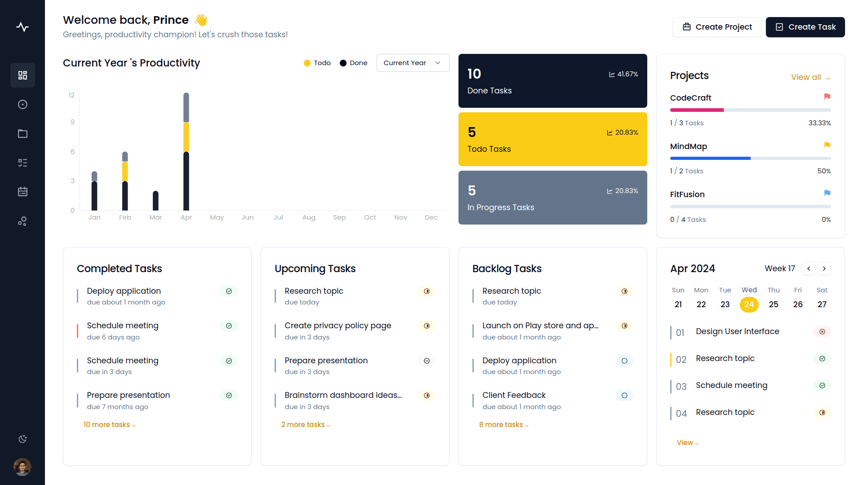863x485 pixels.
Task: Open the projects folder icon in the sidebar
Action: coord(22,133)
